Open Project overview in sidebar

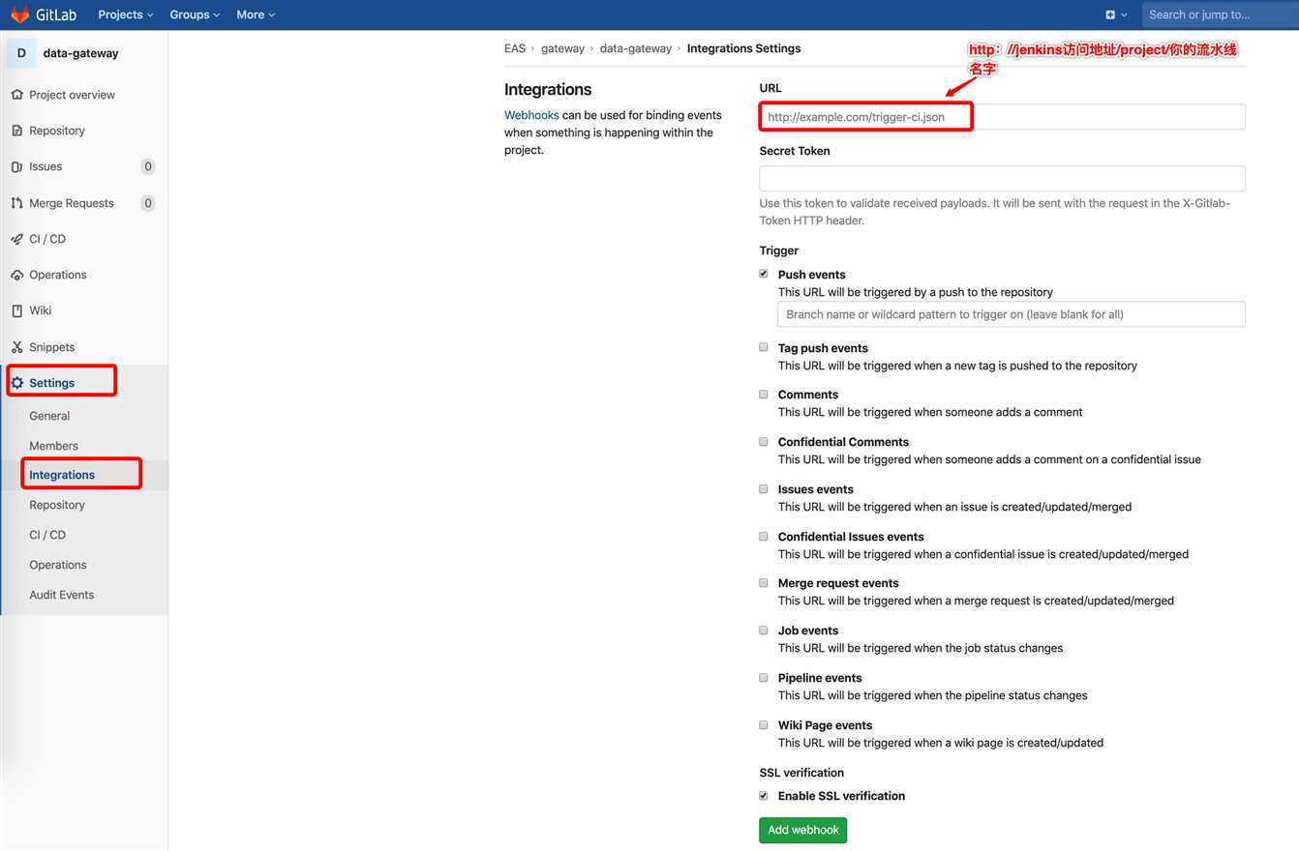(72, 95)
